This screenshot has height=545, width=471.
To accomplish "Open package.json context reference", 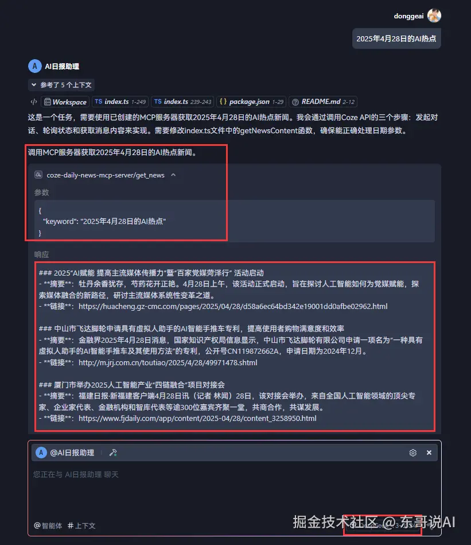I will click(251, 102).
